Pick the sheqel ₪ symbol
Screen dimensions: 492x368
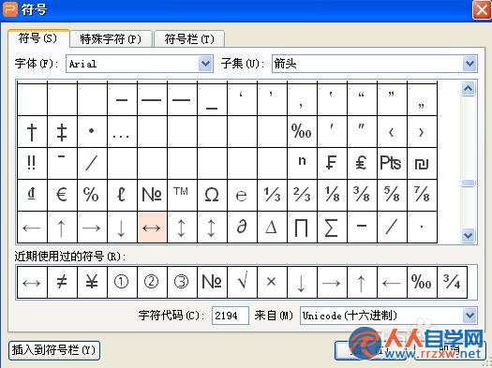pyautogui.click(x=422, y=163)
